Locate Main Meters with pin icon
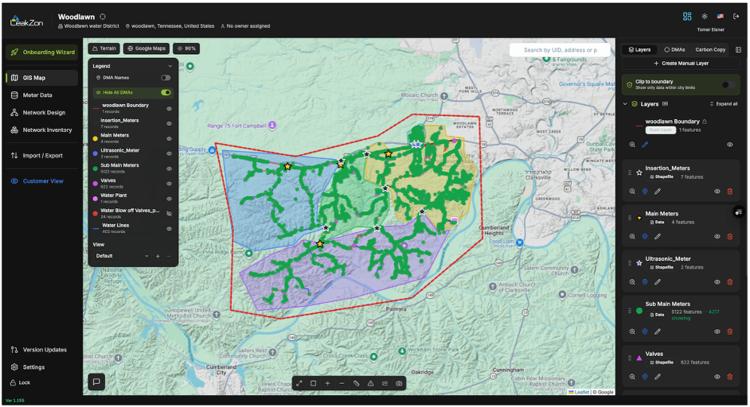750x407 pixels. 645,236
